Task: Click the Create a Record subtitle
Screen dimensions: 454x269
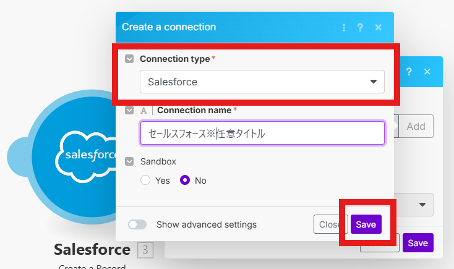Action: (92, 267)
